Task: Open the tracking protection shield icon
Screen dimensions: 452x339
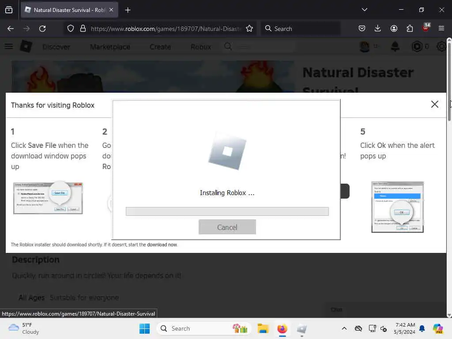Action: click(71, 29)
